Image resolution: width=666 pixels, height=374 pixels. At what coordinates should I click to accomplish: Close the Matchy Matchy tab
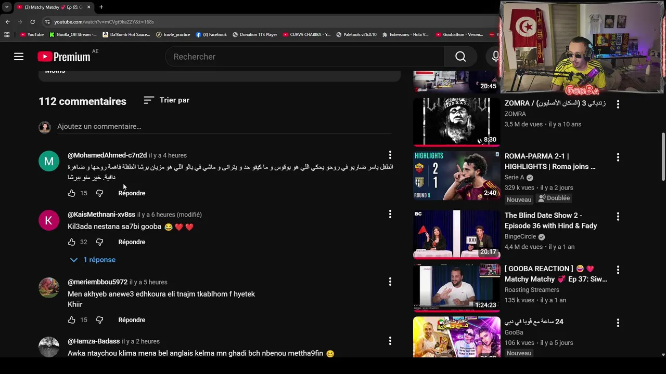(88, 7)
